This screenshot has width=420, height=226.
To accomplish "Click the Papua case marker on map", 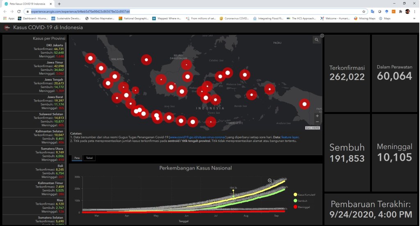I will tap(304, 104).
